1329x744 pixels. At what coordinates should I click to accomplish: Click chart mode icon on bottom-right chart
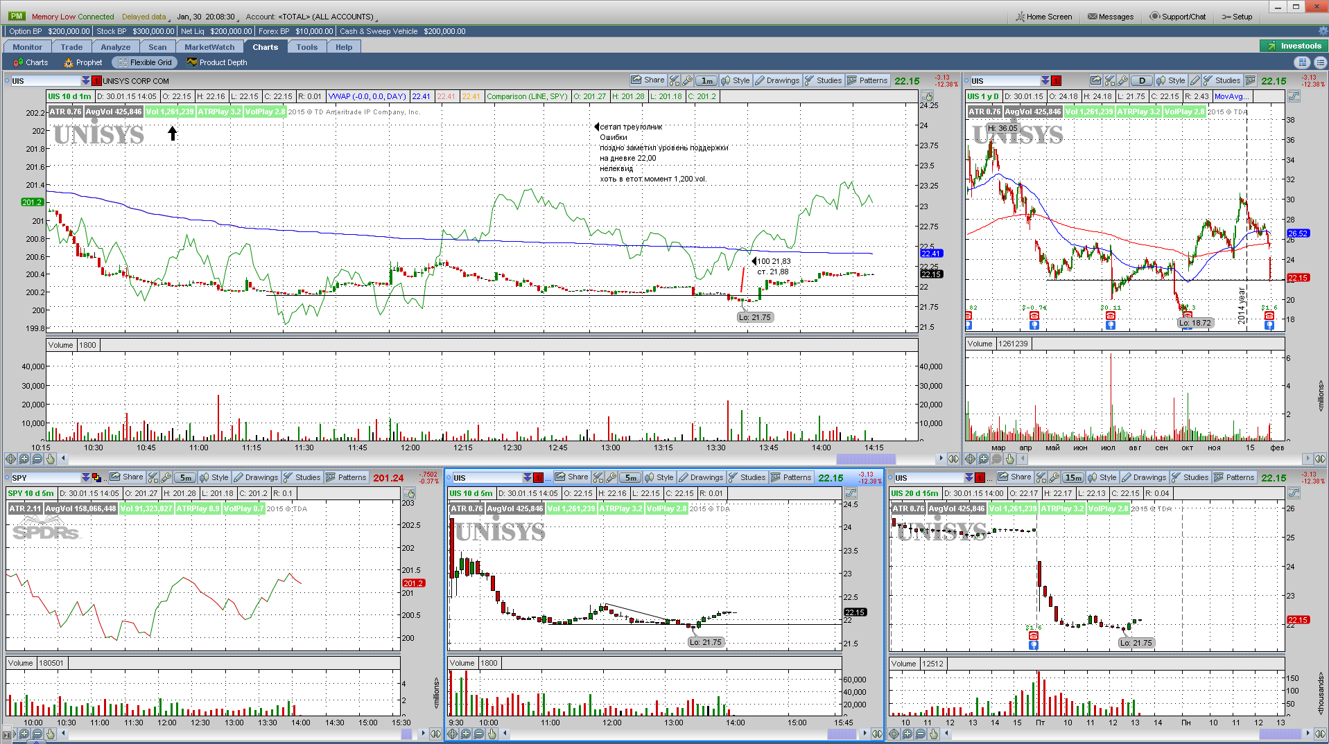pyautogui.click(x=1294, y=493)
